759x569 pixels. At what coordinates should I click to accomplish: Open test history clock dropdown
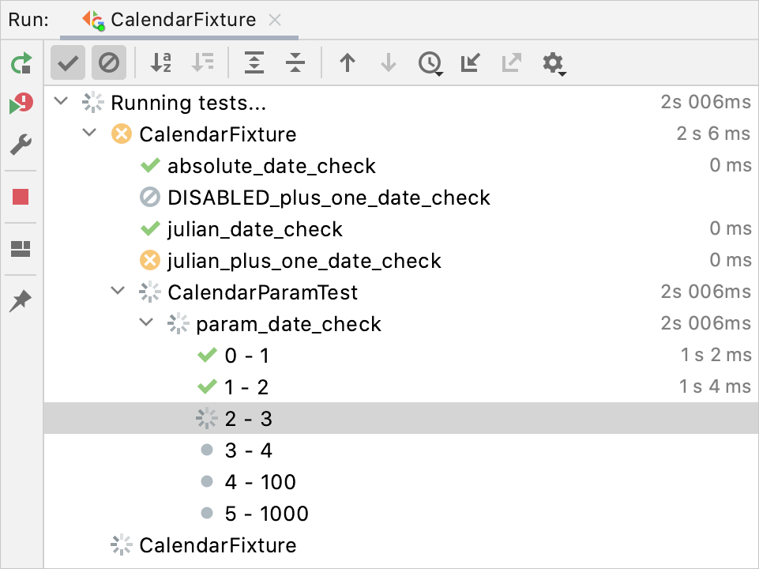pos(430,63)
